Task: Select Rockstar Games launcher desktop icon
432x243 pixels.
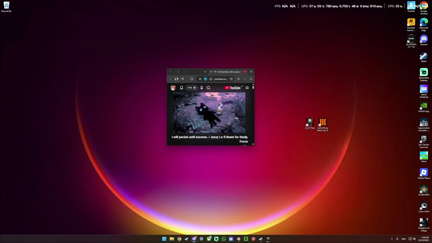Action: pyautogui.click(x=411, y=25)
